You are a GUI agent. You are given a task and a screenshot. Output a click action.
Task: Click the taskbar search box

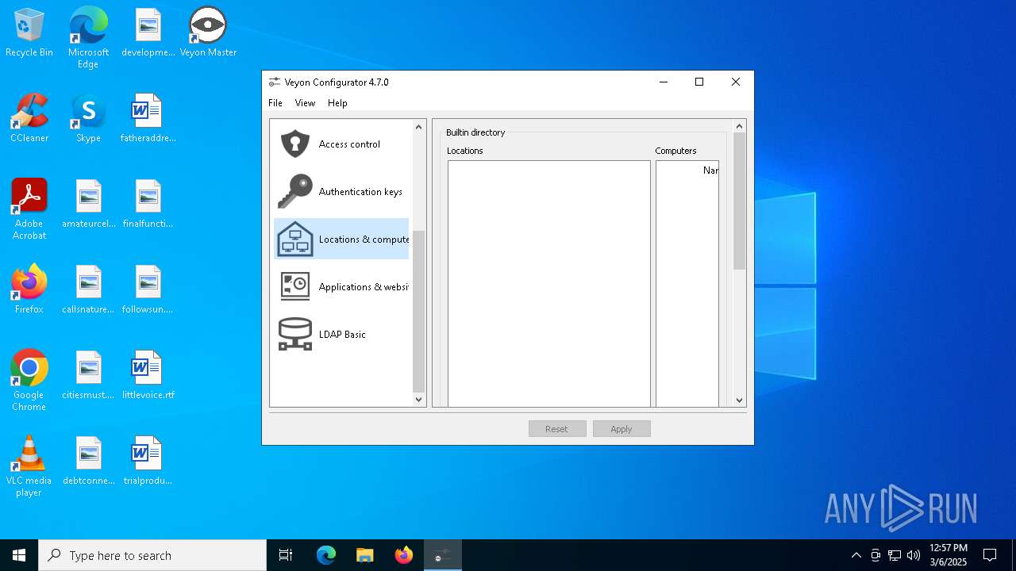152,555
